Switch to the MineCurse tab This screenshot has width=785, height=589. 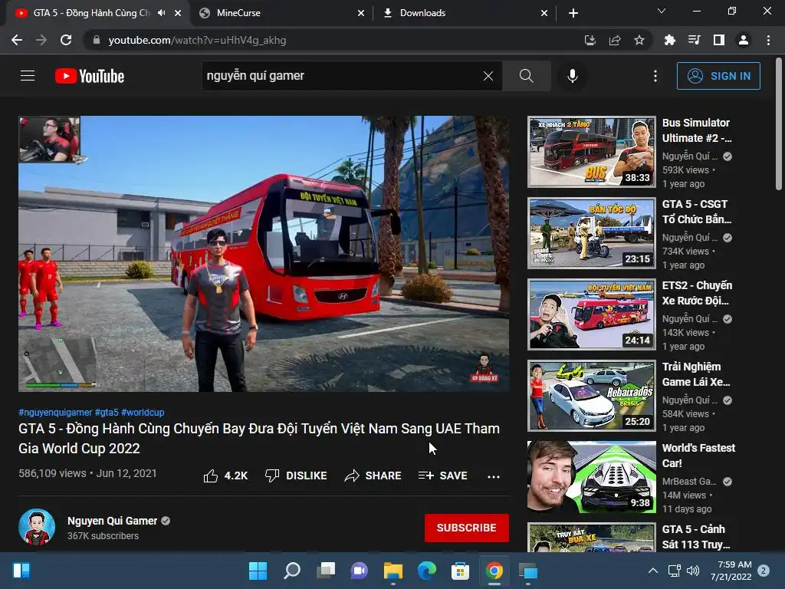282,13
